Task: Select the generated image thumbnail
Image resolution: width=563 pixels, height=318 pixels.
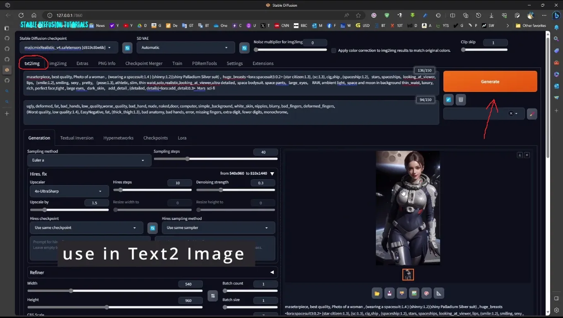Action: point(408,275)
